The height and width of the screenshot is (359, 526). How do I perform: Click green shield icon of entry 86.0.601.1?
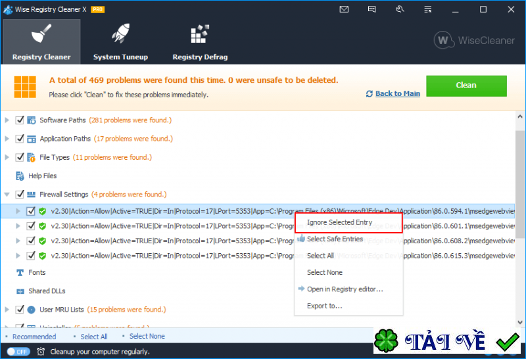[x=42, y=226]
